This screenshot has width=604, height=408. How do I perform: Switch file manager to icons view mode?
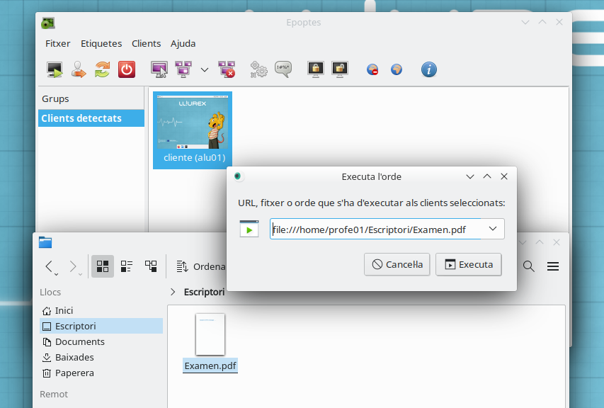point(103,266)
